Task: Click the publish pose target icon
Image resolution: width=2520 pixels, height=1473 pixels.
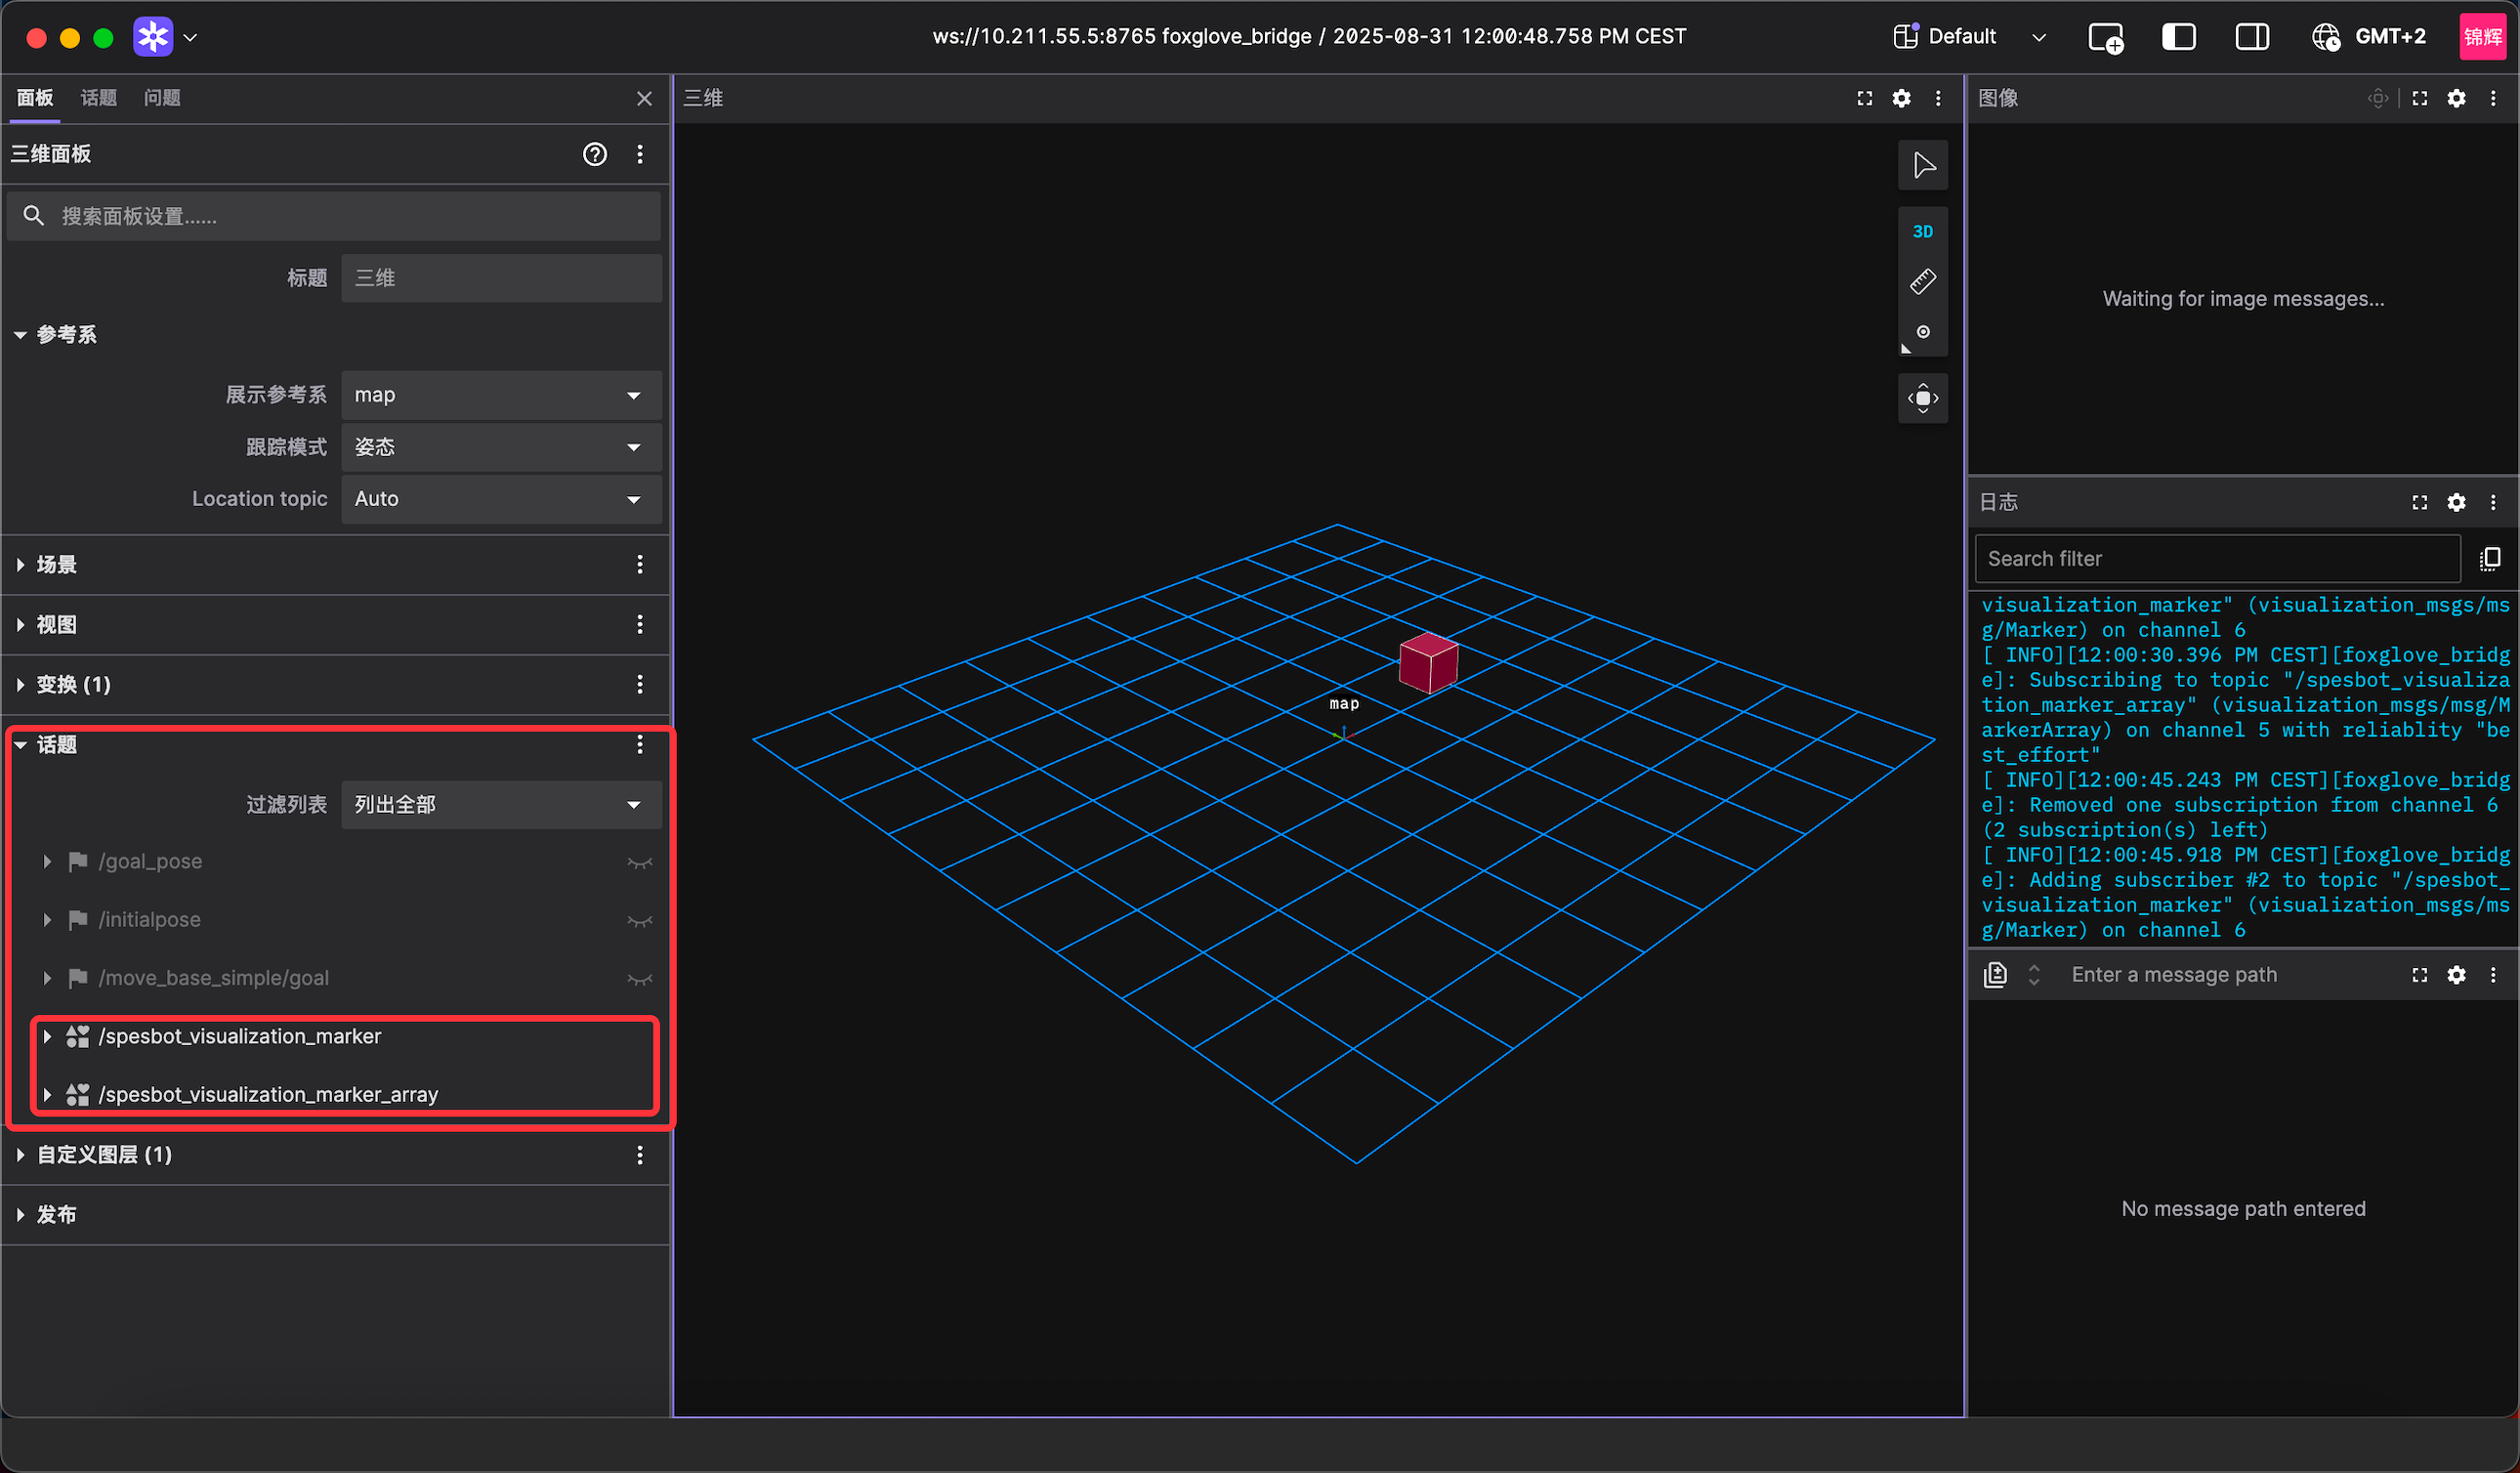Action: [1922, 332]
